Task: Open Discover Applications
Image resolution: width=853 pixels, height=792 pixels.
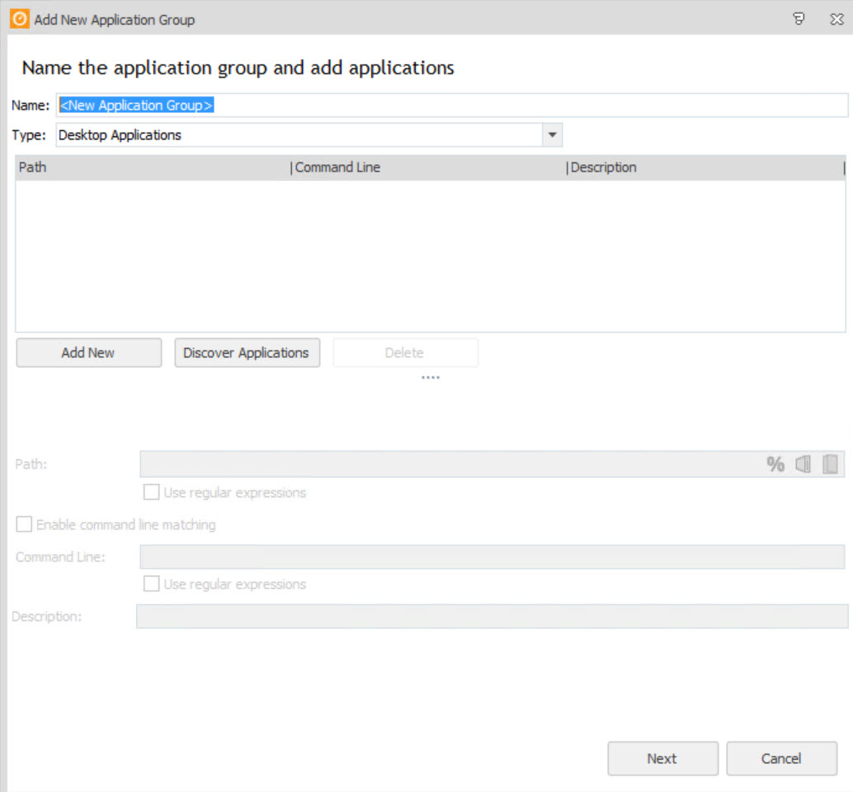Action: coord(247,352)
